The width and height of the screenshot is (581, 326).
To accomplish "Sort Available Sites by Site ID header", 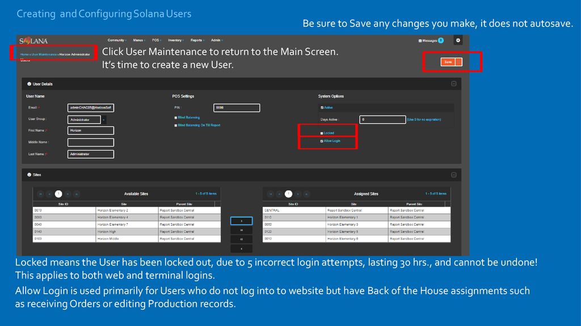I will [64, 204].
